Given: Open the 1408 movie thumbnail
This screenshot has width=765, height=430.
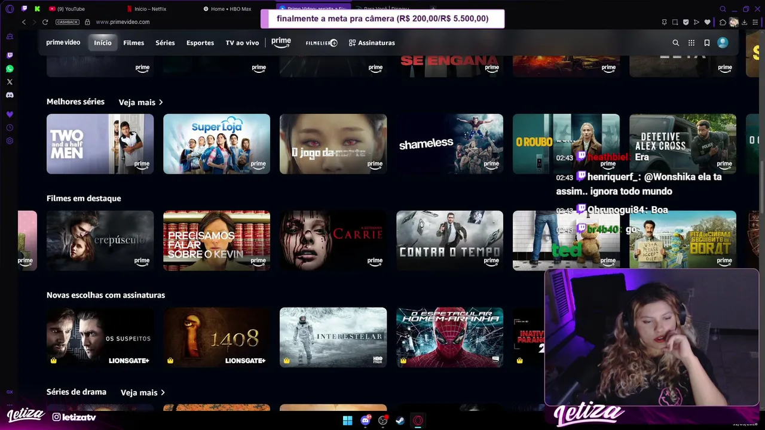Looking at the screenshot, I should coord(216,337).
